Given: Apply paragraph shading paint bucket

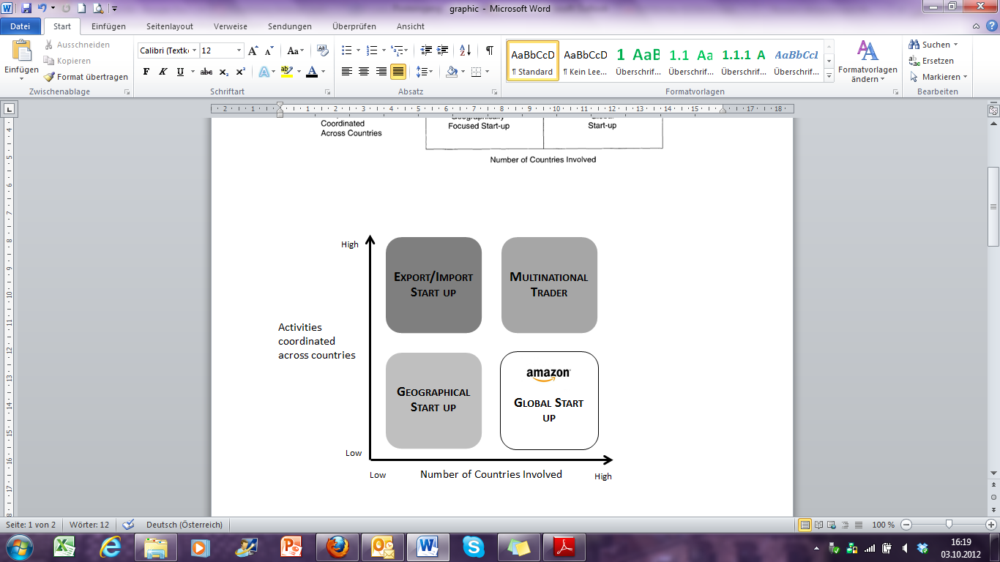Looking at the screenshot, I should (x=452, y=72).
